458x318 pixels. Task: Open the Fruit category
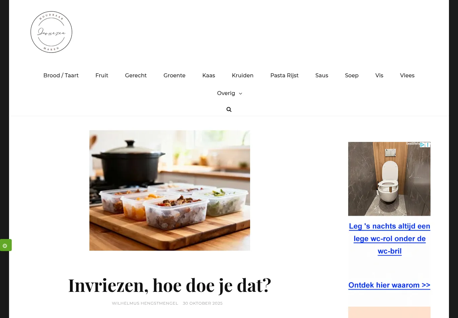click(x=102, y=75)
